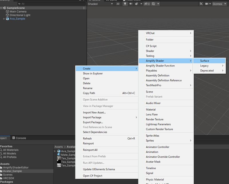229x184 pixels.
Task: Open All Materials under Favorites
Action: (x=11, y=150)
